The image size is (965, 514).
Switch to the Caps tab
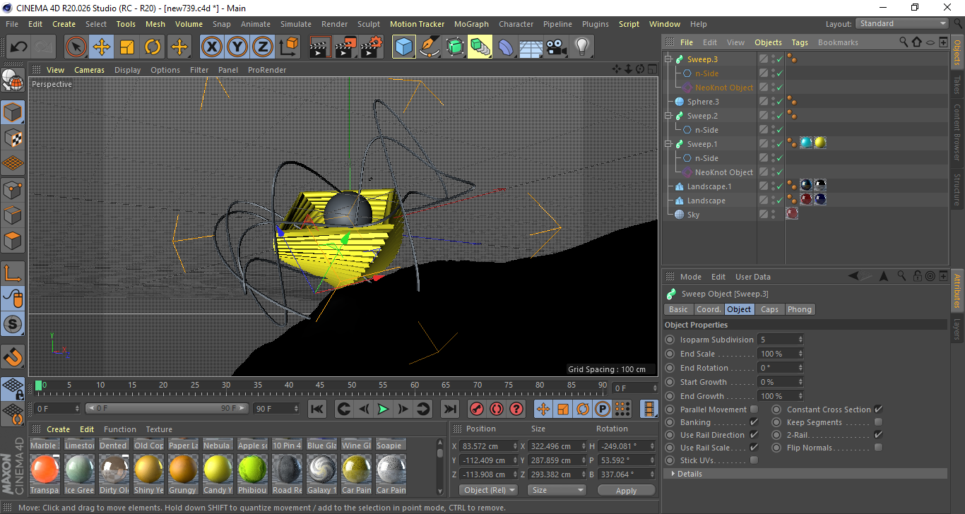coord(769,309)
